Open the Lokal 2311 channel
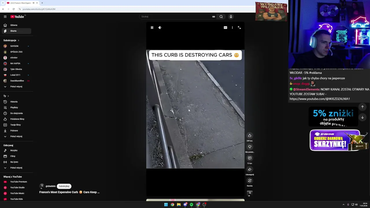 (16, 75)
